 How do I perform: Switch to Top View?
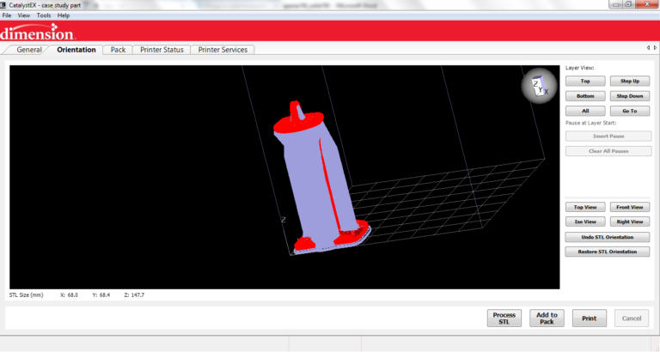tap(585, 207)
